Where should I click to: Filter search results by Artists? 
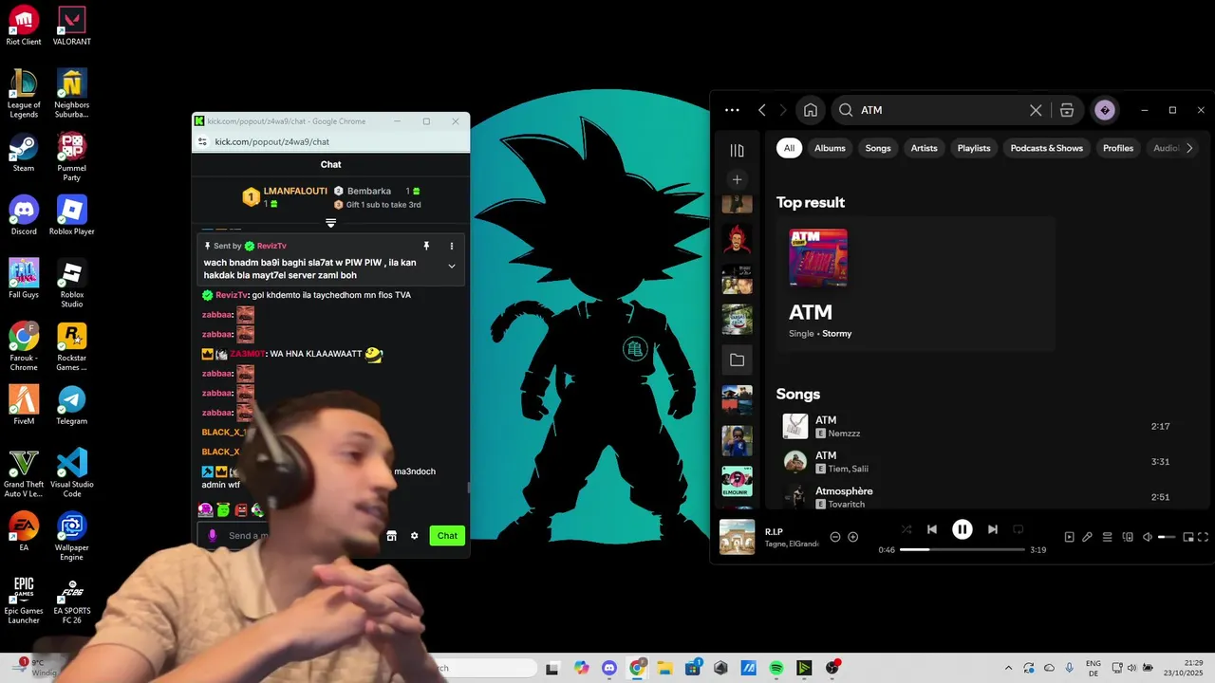[924, 148]
